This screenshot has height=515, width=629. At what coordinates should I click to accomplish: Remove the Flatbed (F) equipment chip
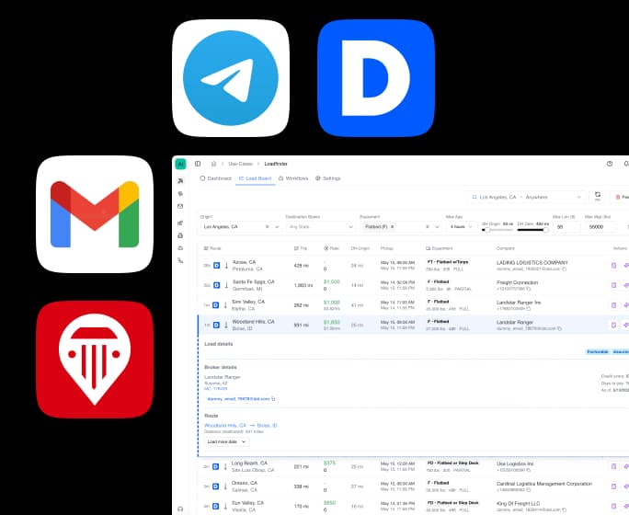click(x=393, y=227)
